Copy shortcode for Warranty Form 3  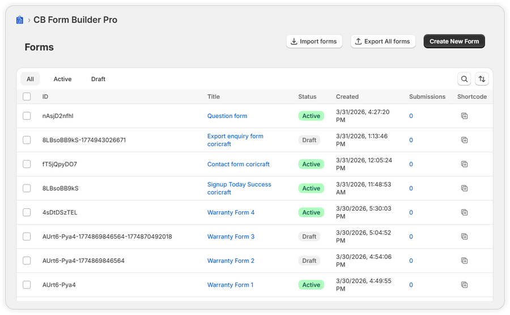pos(464,237)
